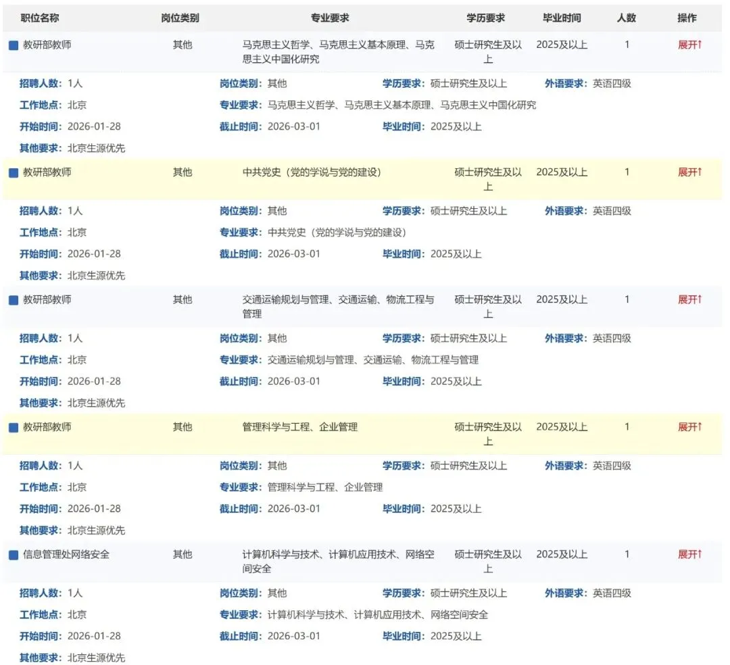Click the blue square icon beside 马克思主义哲学 position
Screen dimensions: 730x665
pos(14,45)
